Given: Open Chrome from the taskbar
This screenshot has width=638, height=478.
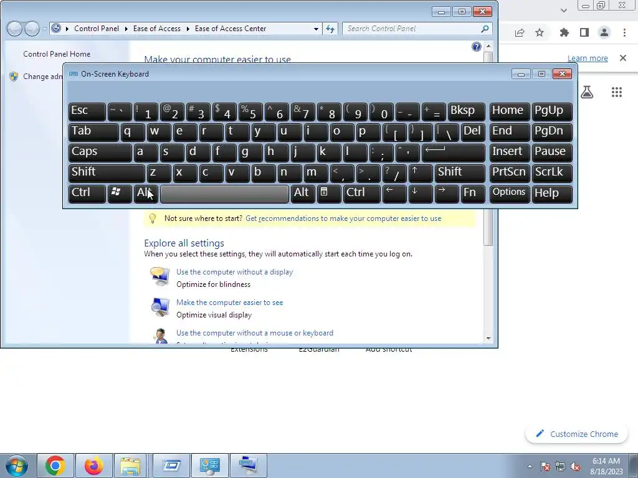Looking at the screenshot, I should click(55, 466).
